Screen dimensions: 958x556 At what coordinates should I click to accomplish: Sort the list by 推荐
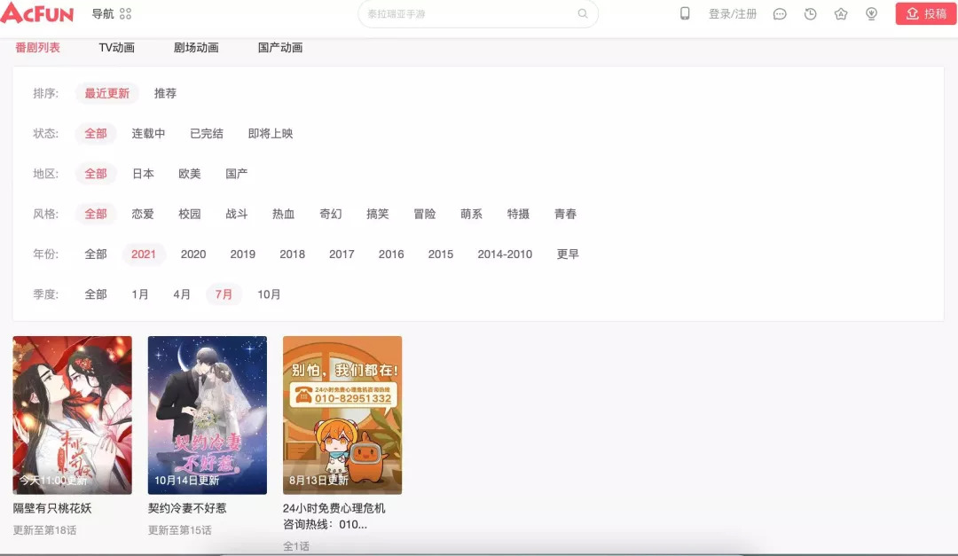[165, 93]
